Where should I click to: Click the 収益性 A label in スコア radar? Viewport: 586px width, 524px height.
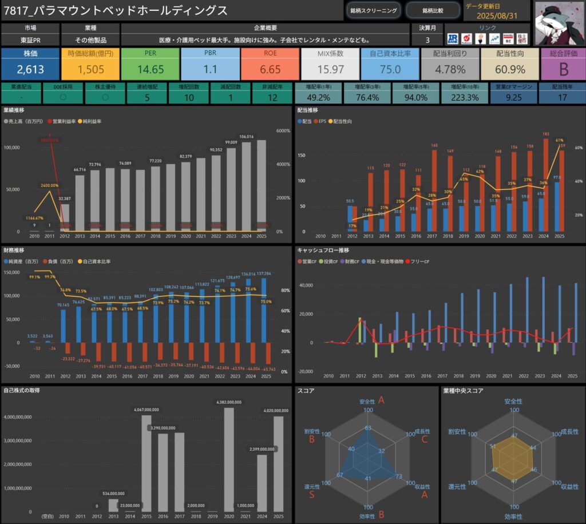(x=423, y=491)
